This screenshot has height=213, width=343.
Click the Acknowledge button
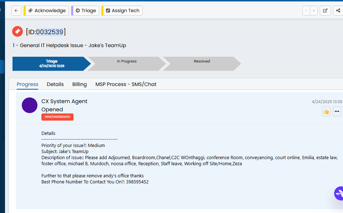46,11
